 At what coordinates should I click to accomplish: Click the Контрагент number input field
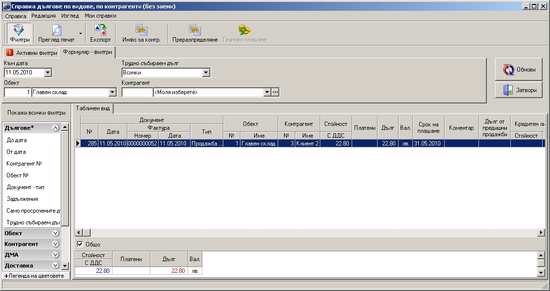click(137, 92)
